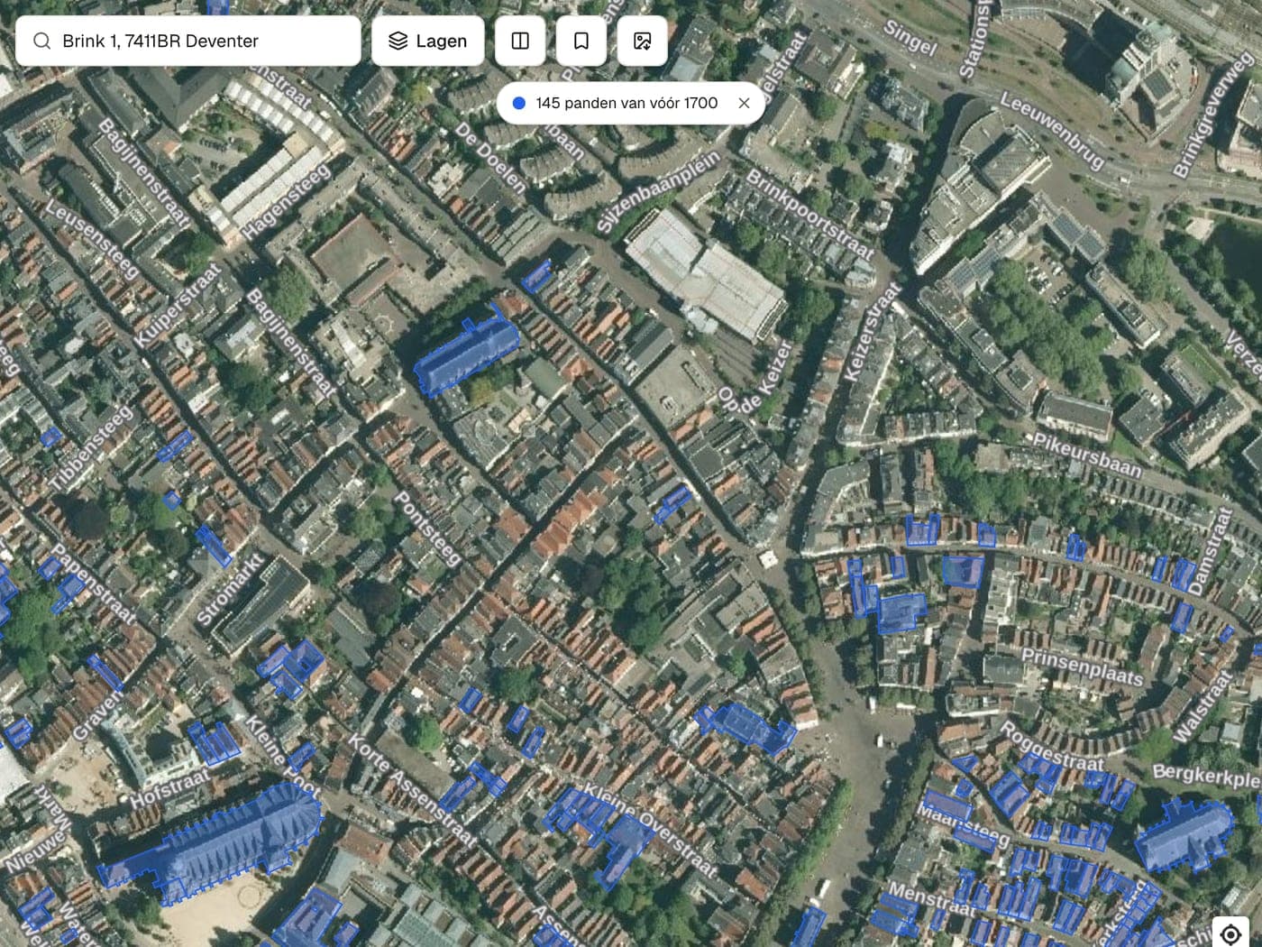Click the 'Hagensteeg' street label

(x=286, y=202)
